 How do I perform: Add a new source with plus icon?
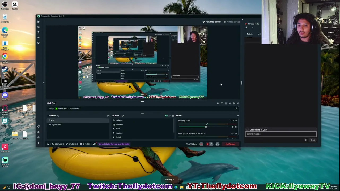coord(123,116)
